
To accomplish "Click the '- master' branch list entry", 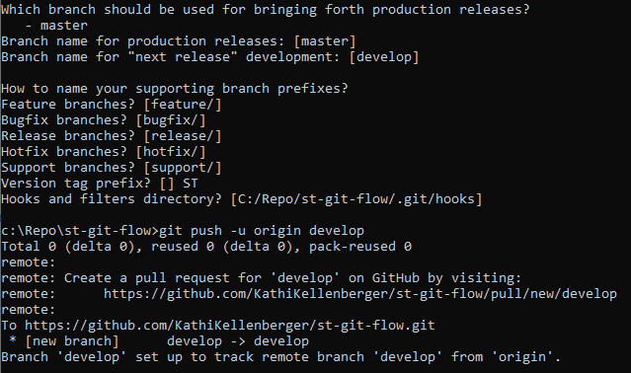I will [56, 26].
